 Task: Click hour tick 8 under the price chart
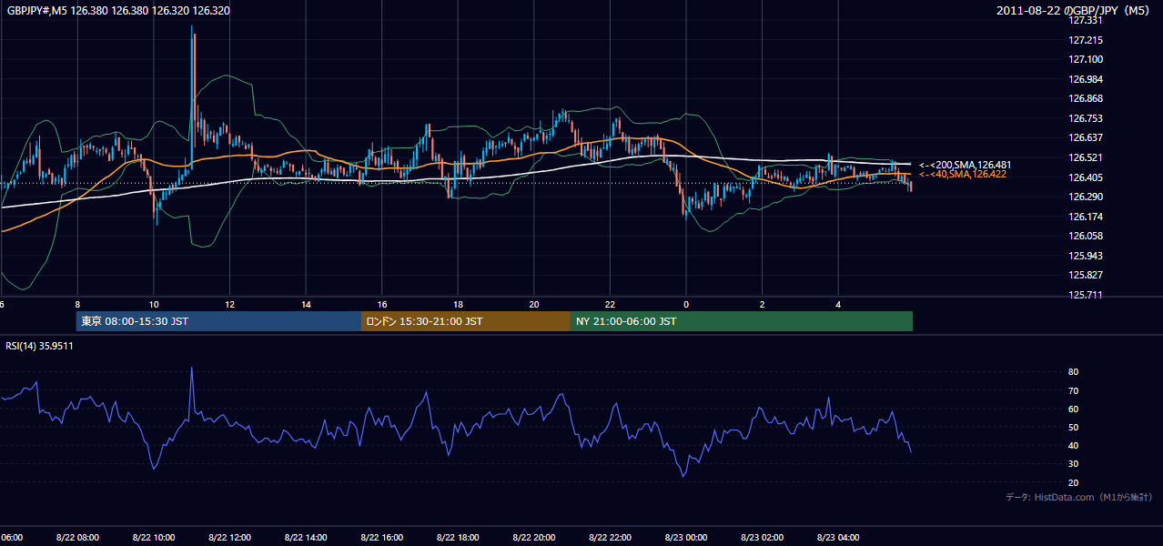77,305
